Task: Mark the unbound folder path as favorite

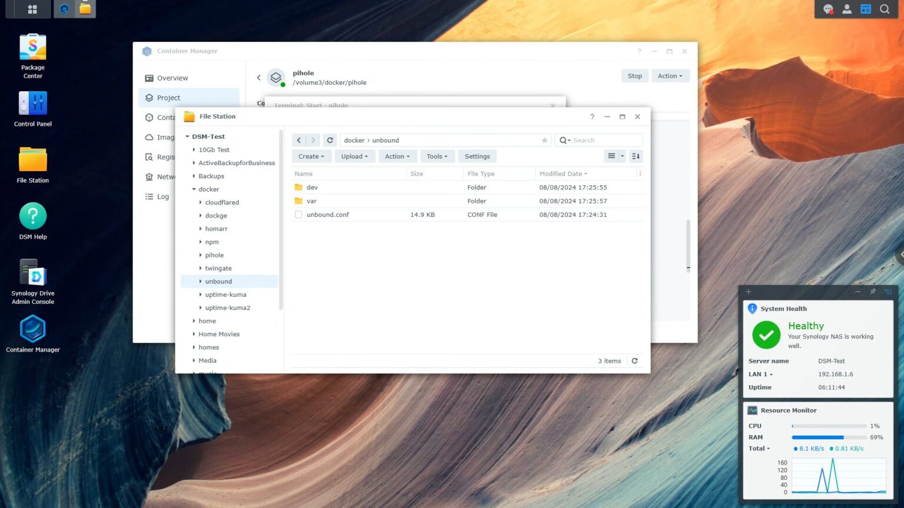Action: coord(544,140)
